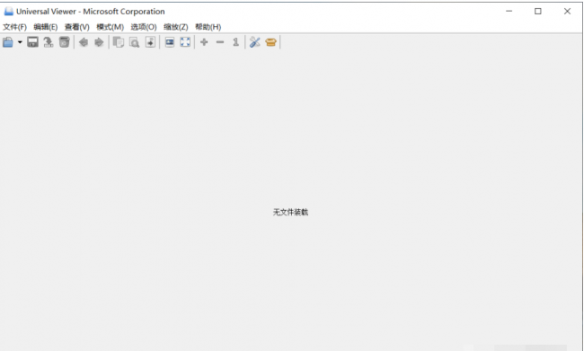Open the 编辑(E) menu
Screen dimensions: 584x351
click(46, 27)
